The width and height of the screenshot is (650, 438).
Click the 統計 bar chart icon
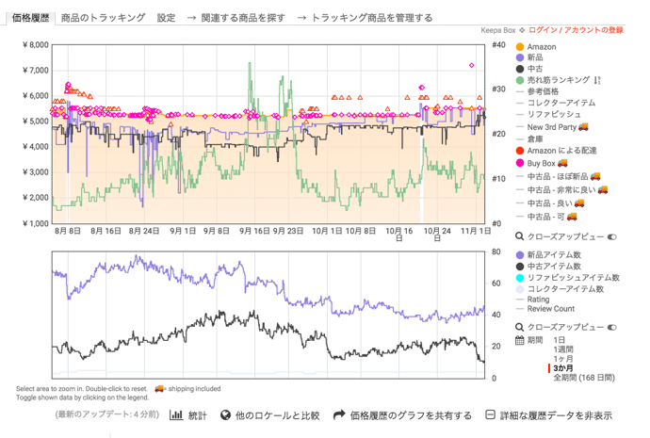coord(176,414)
